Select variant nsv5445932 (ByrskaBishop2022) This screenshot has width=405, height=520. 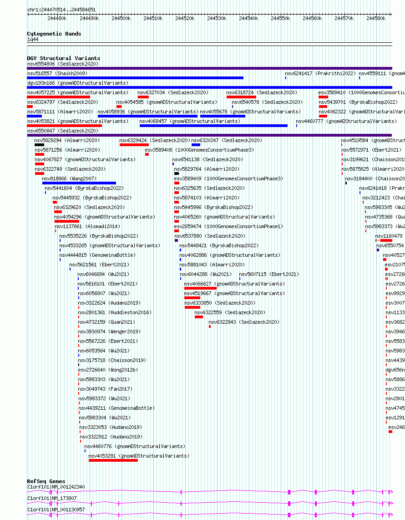coord(92,198)
